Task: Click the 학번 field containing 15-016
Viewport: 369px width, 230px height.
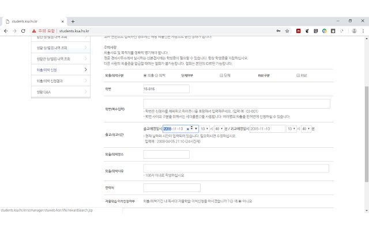Action: click(166, 89)
